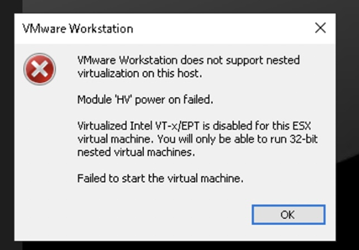Click 'Failed to start the virtual machine.' text
This screenshot has height=250, width=359.
tap(160, 178)
